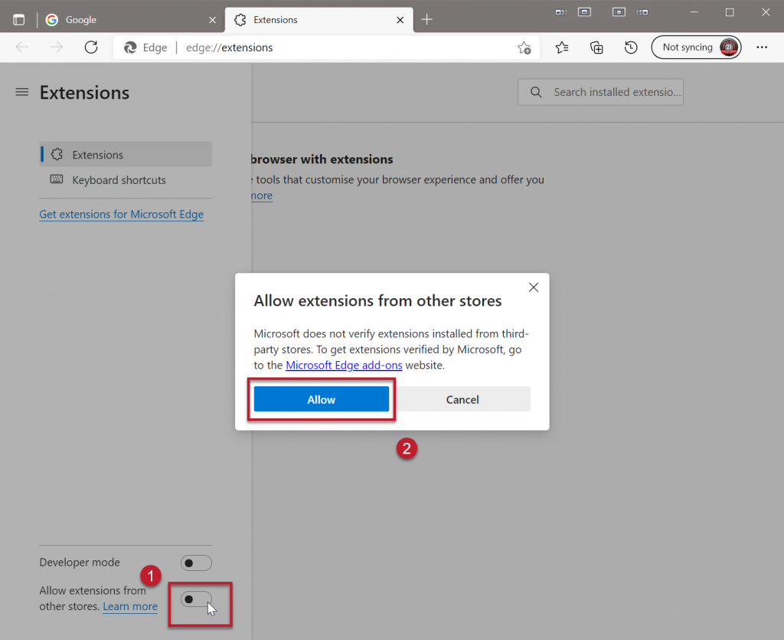
Task: Open Collections panel
Action: click(x=596, y=48)
